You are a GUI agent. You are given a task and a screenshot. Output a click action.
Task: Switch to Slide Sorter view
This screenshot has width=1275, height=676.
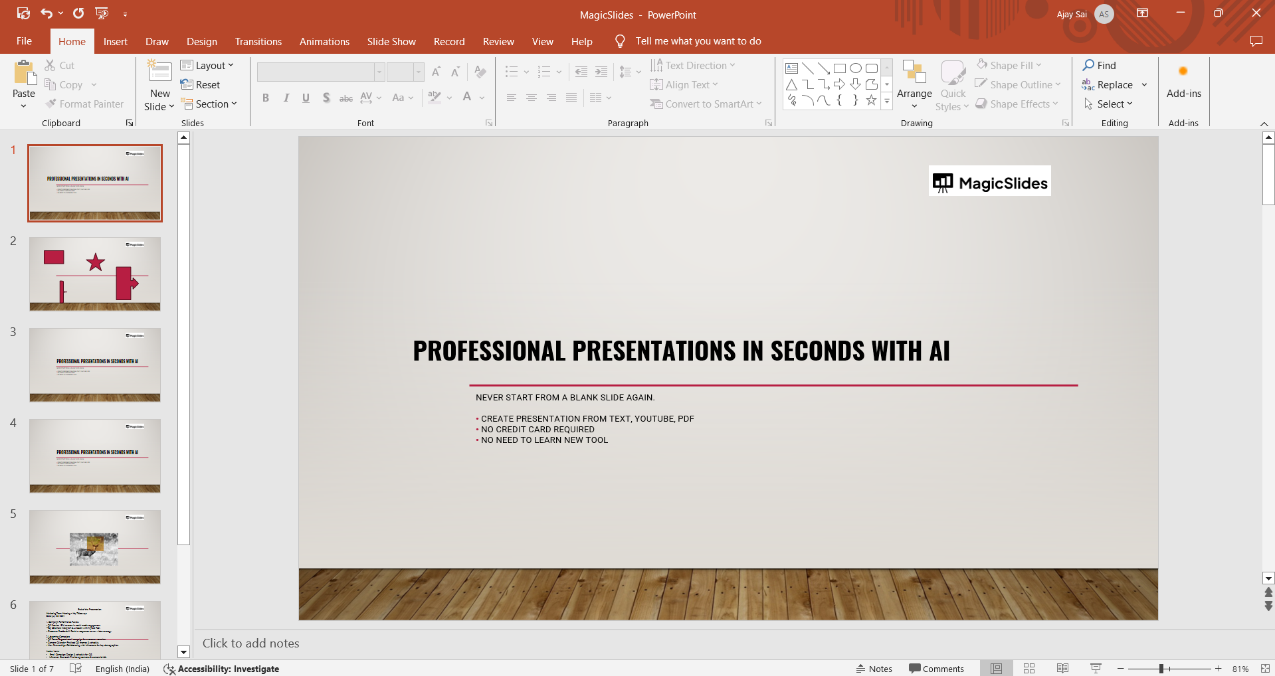[1029, 668]
